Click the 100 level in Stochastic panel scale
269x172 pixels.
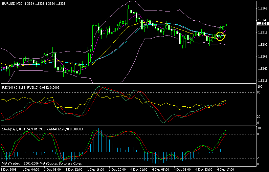260,129
